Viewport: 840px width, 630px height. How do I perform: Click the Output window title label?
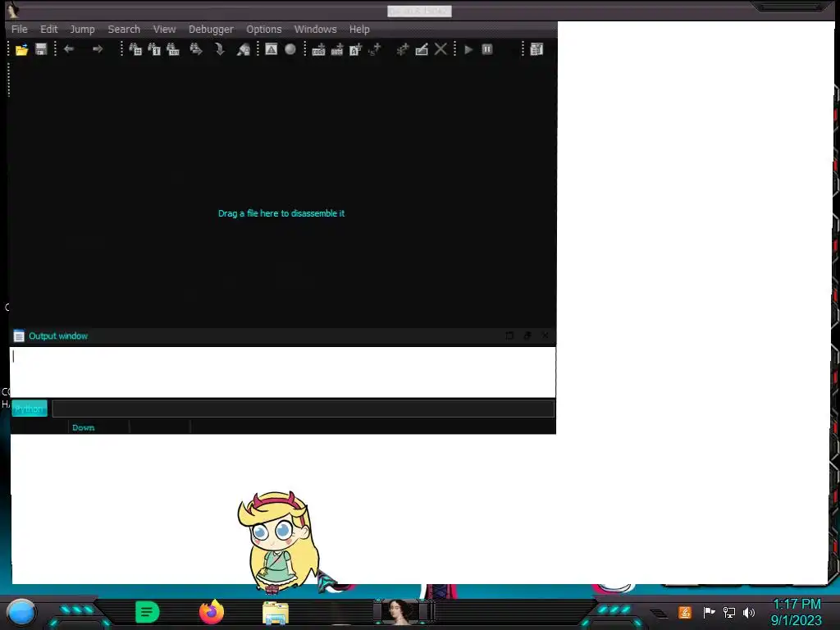tap(58, 336)
